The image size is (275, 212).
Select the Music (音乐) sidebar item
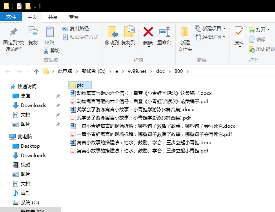tap(22, 193)
